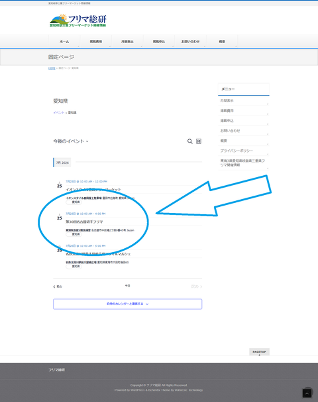
Task: Open sidebar link 月間表示
Action: [244, 101]
